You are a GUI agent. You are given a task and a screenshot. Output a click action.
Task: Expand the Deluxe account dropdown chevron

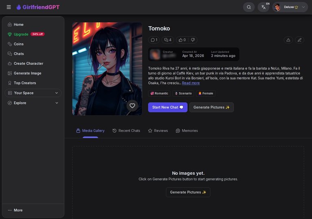[x=303, y=7]
